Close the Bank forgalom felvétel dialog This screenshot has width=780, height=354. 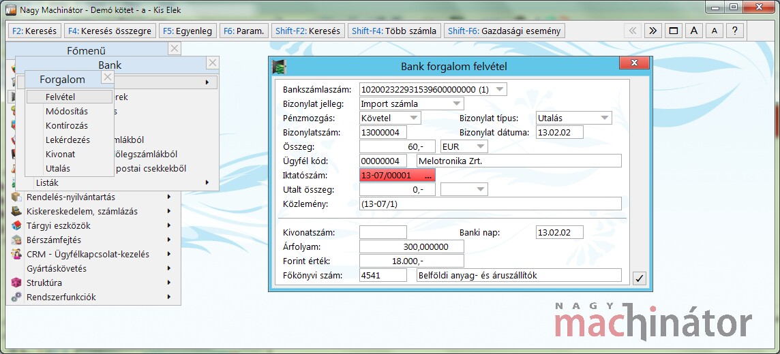[634, 63]
